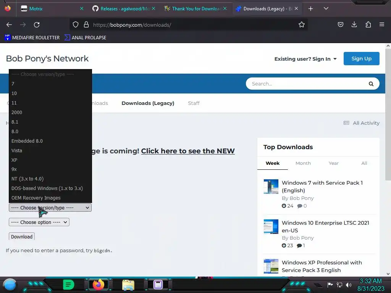Click the padlock site info icon
The height and width of the screenshot is (293, 391).
click(86, 25)
